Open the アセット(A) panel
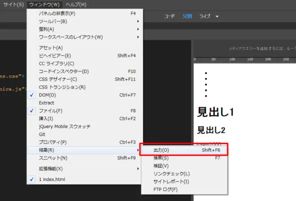The height and width of the screenshot is (201, 296). point(84,48)
